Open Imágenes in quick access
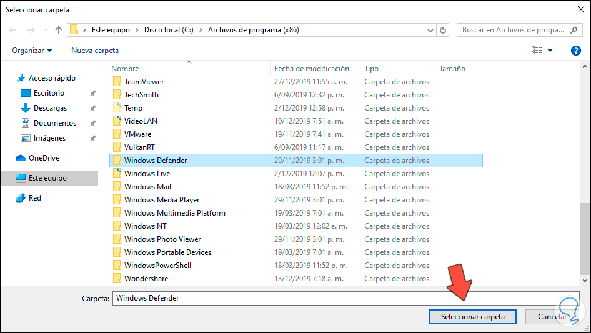 49,139
